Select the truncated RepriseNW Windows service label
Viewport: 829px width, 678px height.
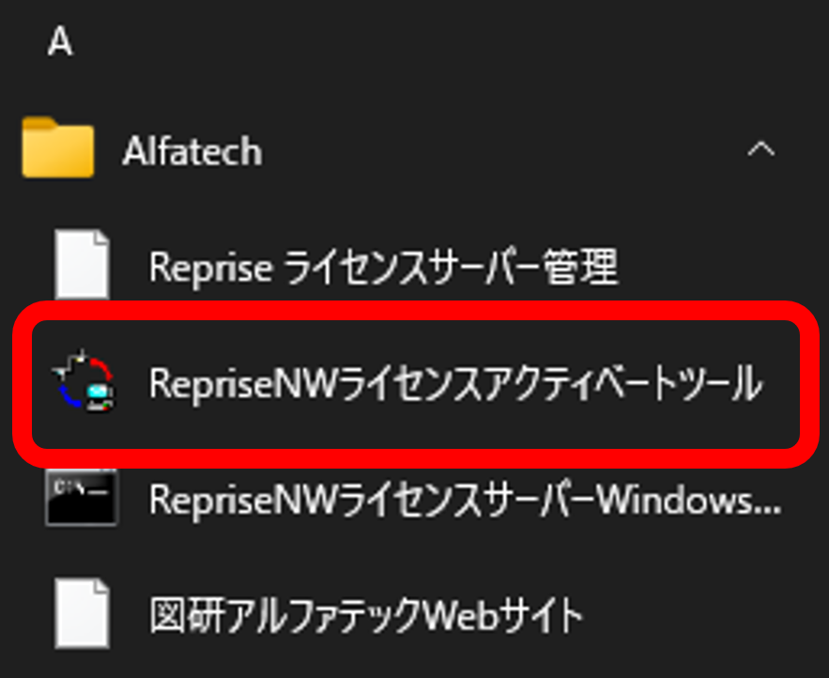tap(465, 501)
